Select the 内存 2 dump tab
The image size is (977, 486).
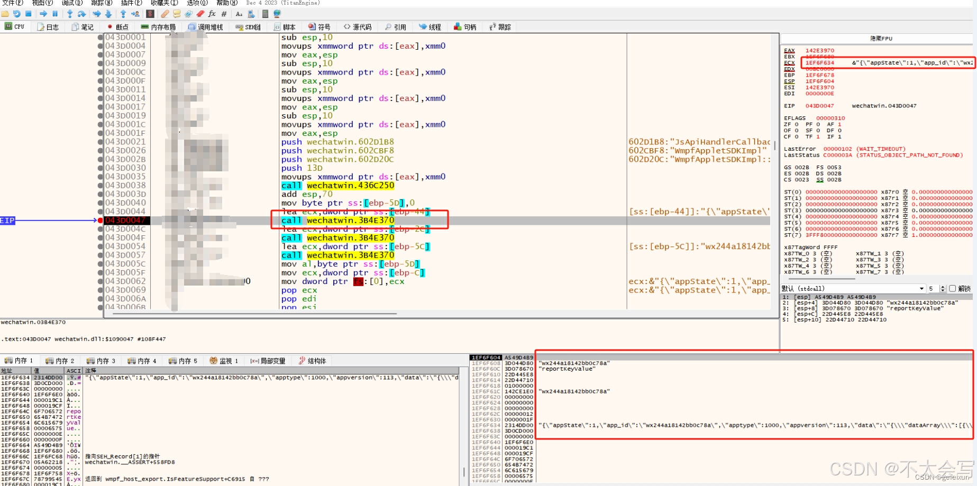coord(60,361)
